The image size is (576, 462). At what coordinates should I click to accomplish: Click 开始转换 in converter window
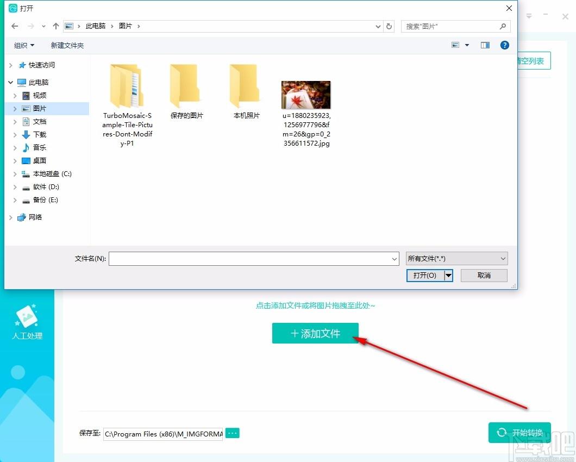(519, 433)
